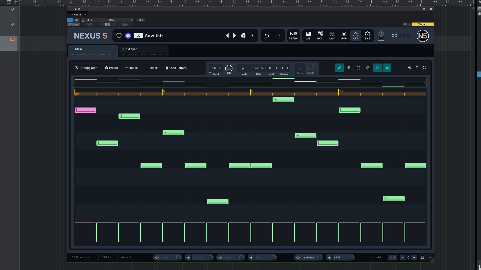
Task: Open the 默认 preset dropdown
Action: coord(113,20)
